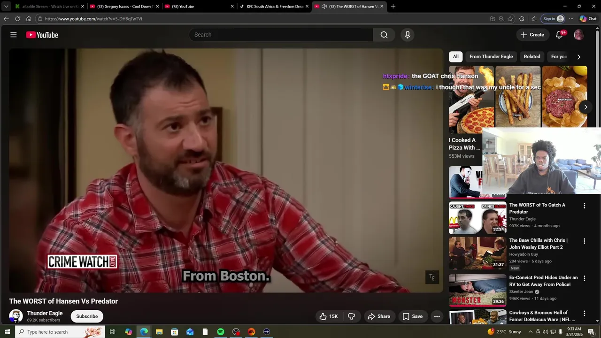601x338 pixels.
Task: Click the browser address bar URL
Action: click(x=93, y=19)
